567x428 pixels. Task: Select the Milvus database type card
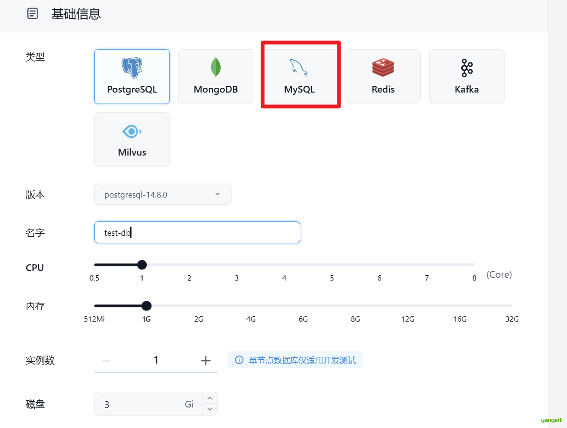(132, 139)
